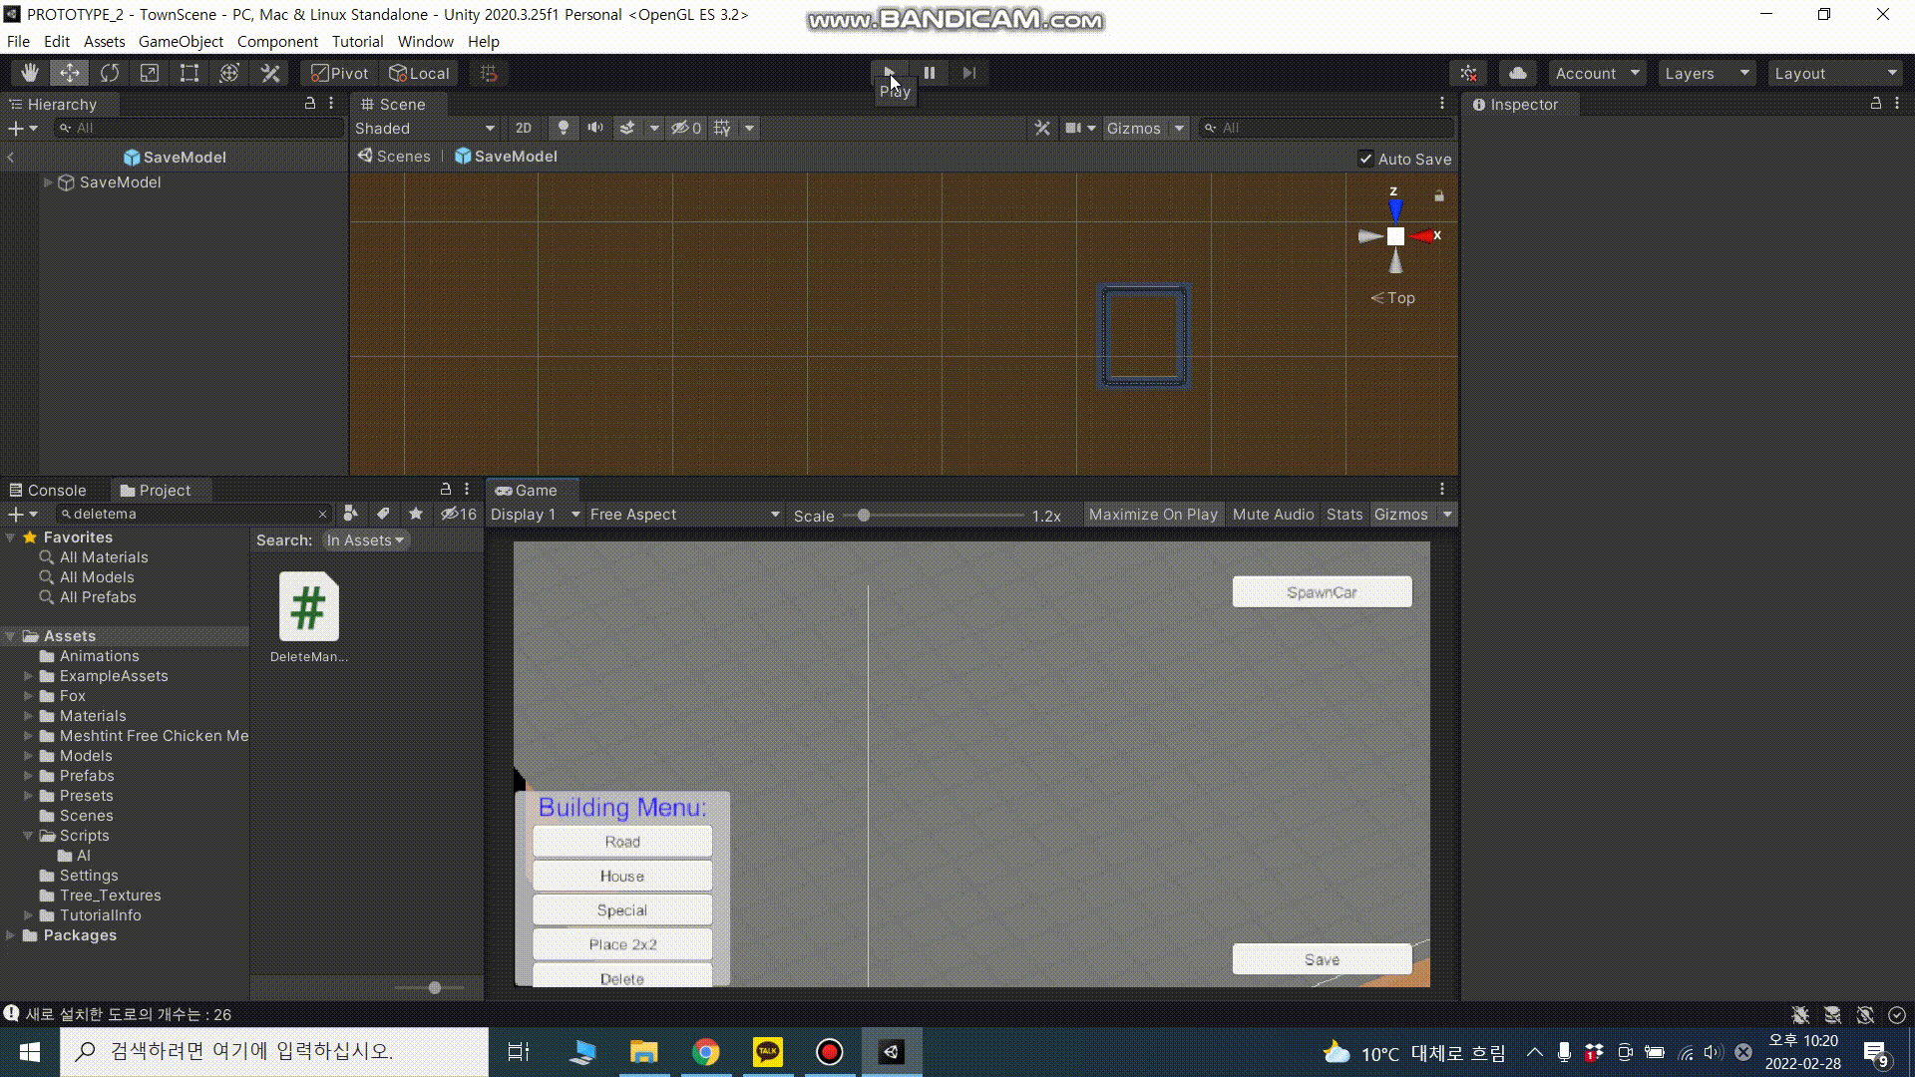Toggle Stats overlay in Game view
Screen dimensions: 1915x1077
coord(1344,515)
